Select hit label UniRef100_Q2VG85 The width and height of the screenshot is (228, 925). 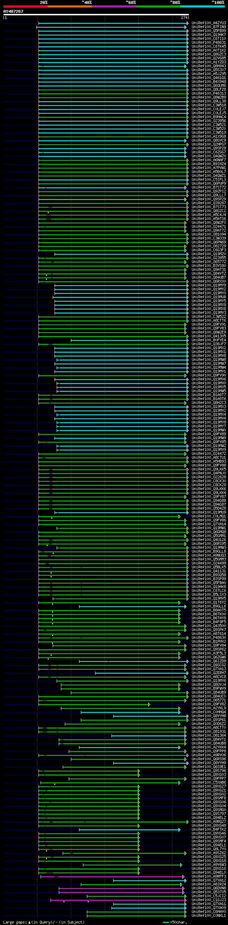pos(209,58)
